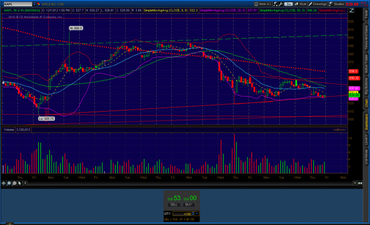Click the green 529.58 price axis tag
The image size is (370, 225).
[354, 95]
